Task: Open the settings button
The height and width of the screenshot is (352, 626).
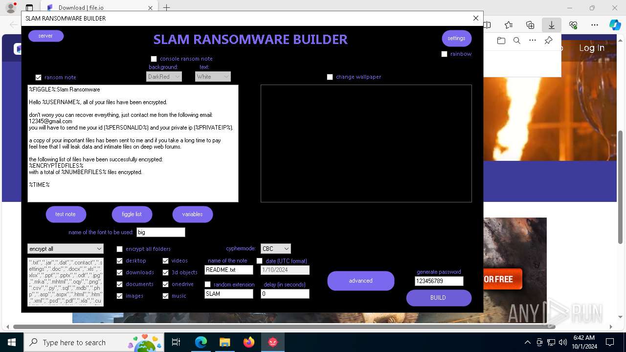Action: click(x=456, y=38)
